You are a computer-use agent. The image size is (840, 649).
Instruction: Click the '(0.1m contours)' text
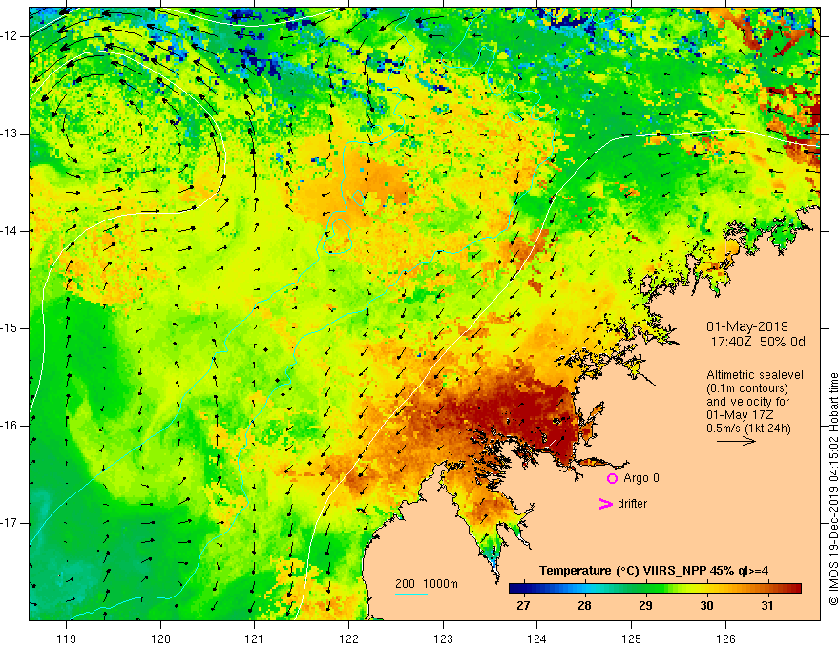(x=746, y=388)
